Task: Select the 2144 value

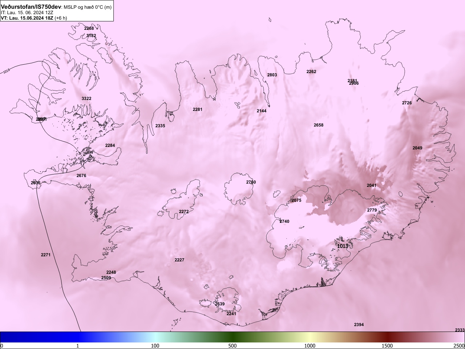Action: (262, 111)
